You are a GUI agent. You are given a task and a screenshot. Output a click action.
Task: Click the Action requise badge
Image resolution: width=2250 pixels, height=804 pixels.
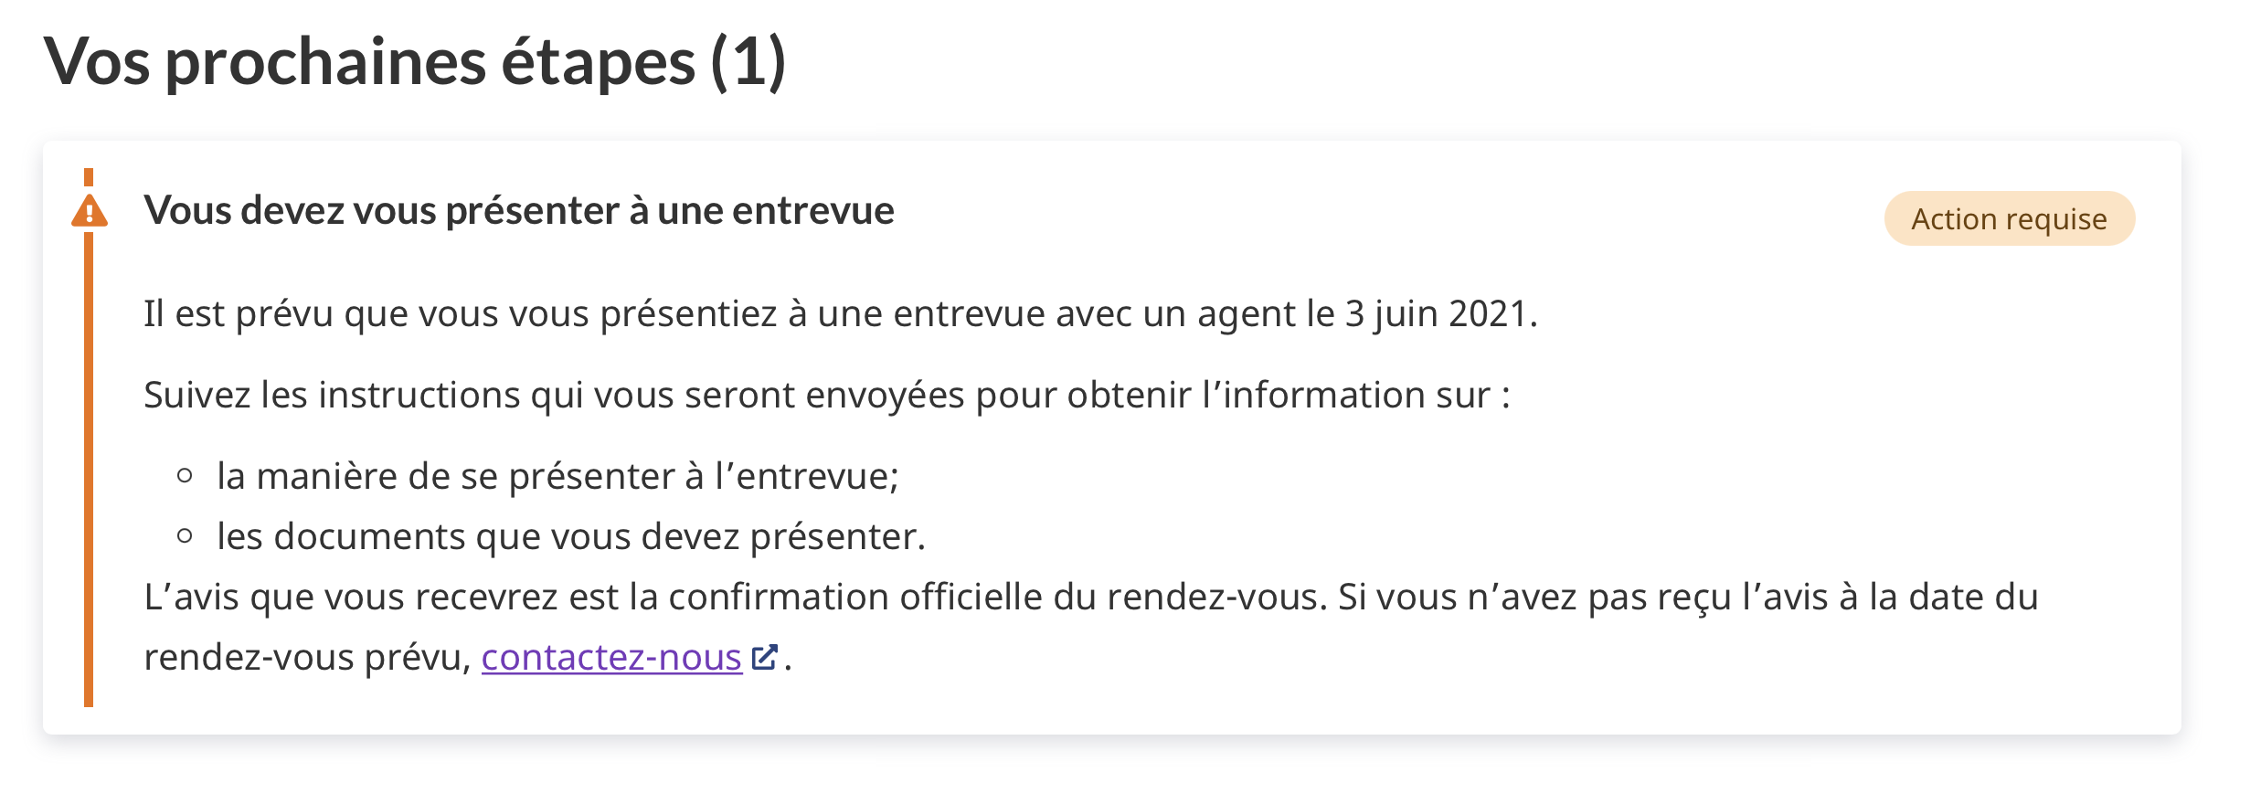(x=2009, y=219)
